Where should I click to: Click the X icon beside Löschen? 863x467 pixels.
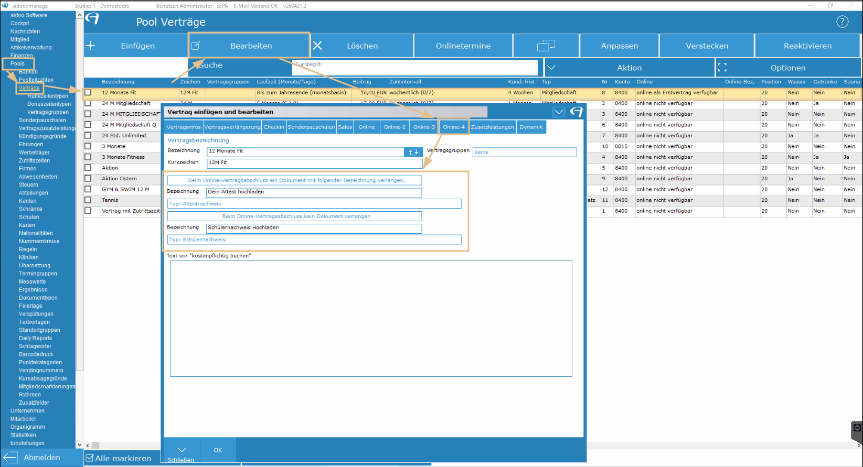[317, 46]
